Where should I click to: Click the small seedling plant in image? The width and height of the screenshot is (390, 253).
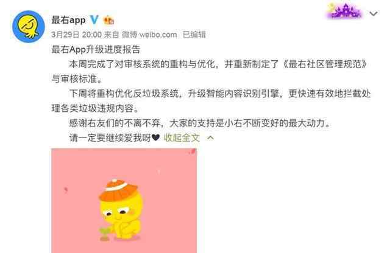104,234
